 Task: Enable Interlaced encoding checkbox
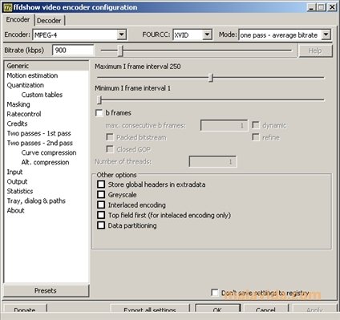(x=101, y=205)
